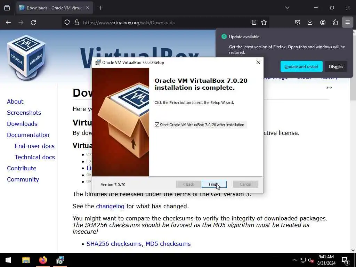Open the About sidebar link
356x267 pixels.
(x=15, y=102)
